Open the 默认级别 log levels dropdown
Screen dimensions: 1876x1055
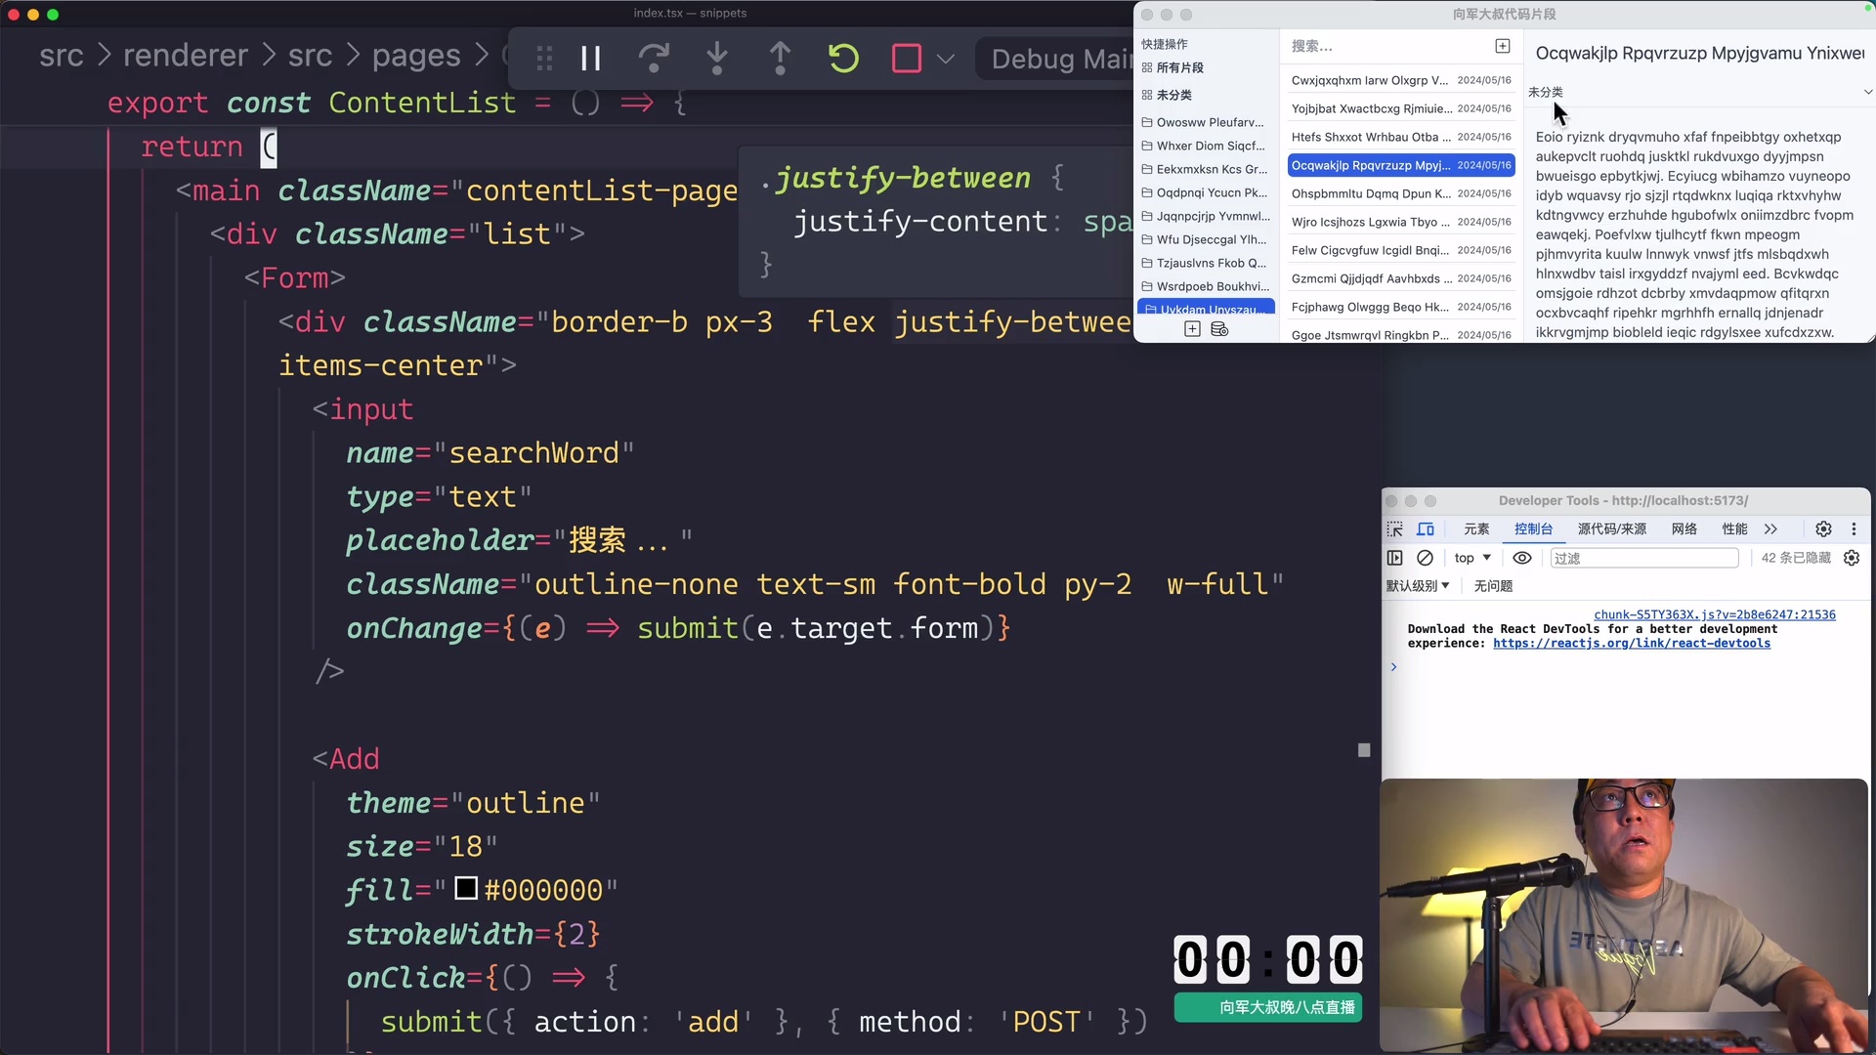coord(1418,586)
